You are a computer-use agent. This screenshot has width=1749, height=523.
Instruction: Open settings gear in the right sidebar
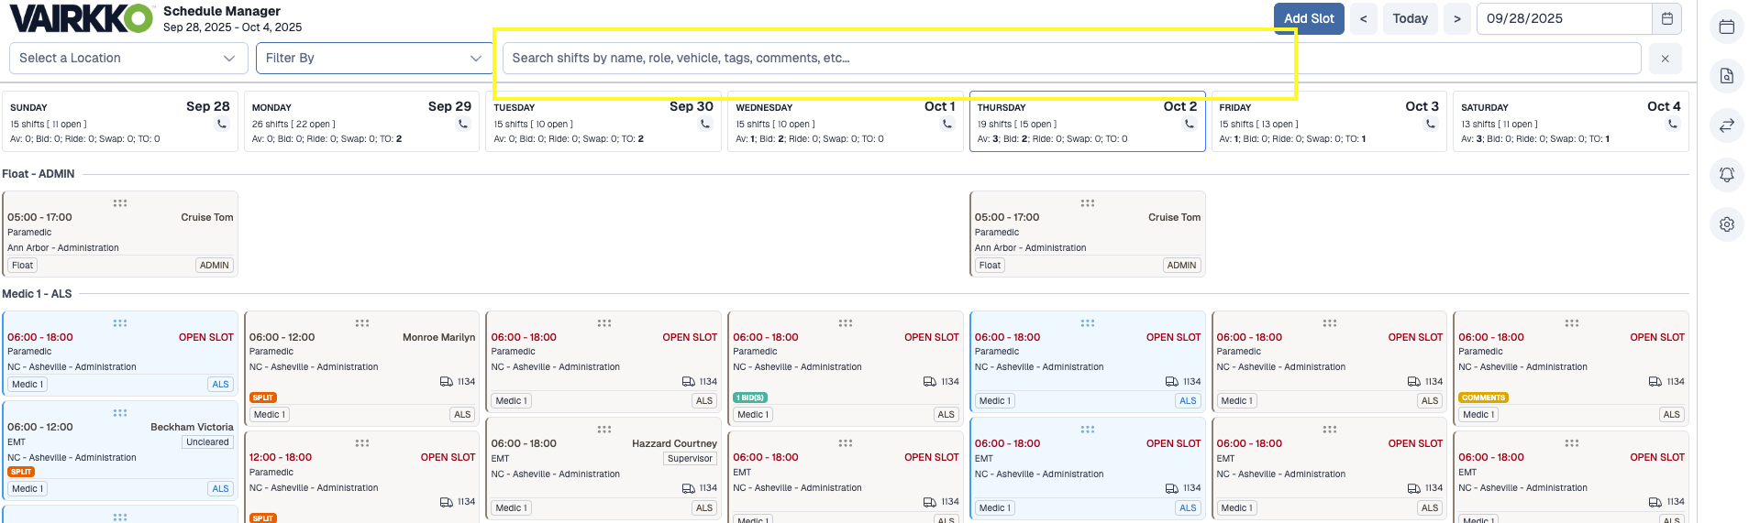pos(1726,224)
